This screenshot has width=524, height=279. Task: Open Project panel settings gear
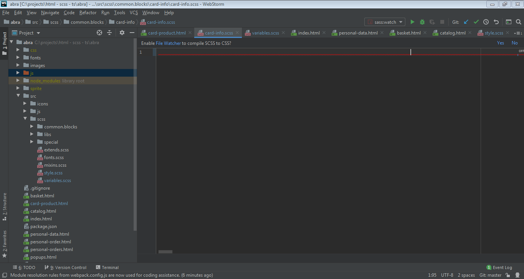click(x=122, y=33)
